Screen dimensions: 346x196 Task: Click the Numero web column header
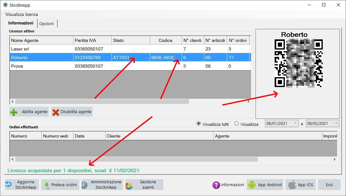(57, 136)
